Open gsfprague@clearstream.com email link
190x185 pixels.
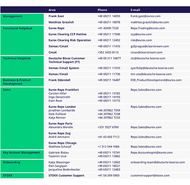click(150, 46)
